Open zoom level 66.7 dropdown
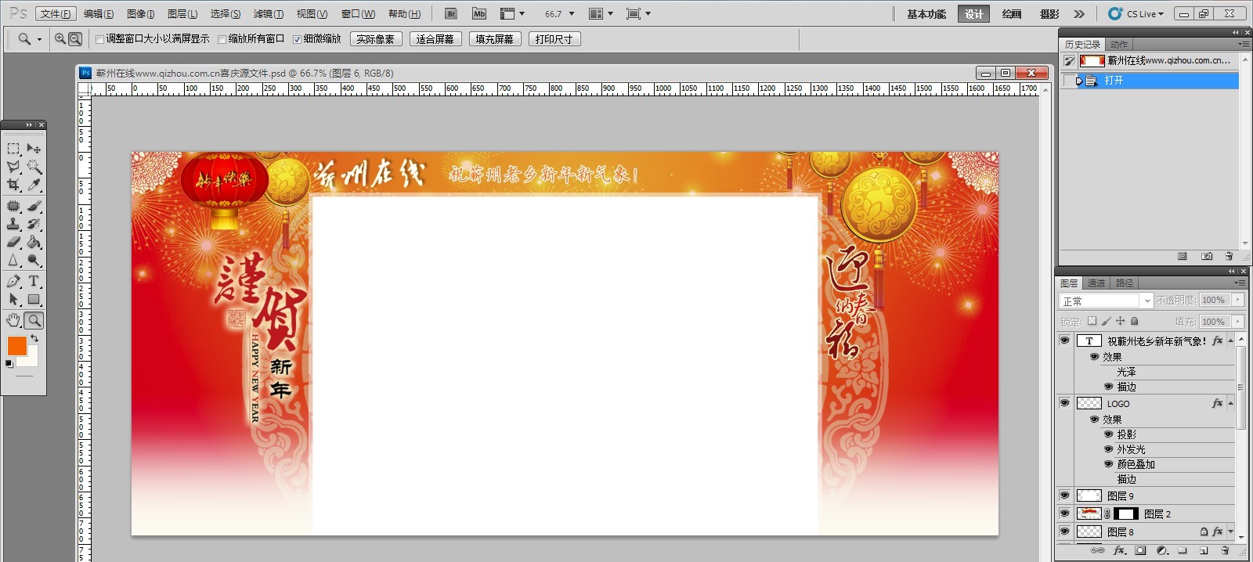Image resolution: width=1253 pixels, height=562 pixels. [x=571, y=14]
